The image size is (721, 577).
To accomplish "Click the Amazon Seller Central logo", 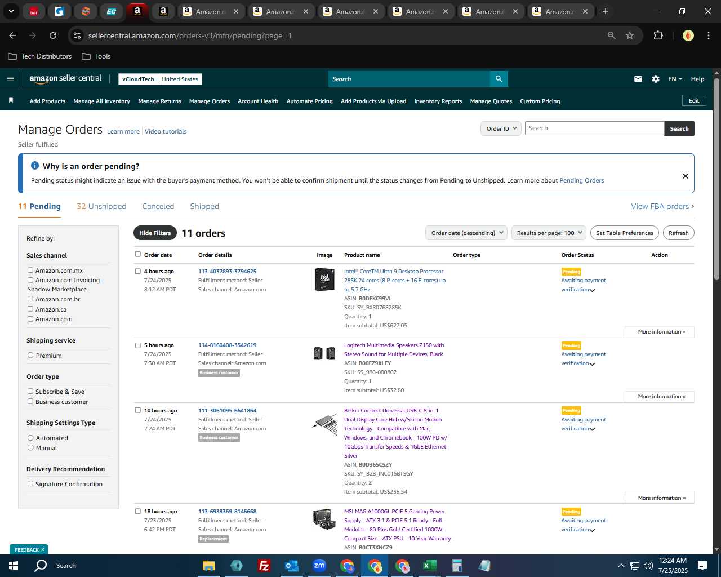I will (65, 79).
